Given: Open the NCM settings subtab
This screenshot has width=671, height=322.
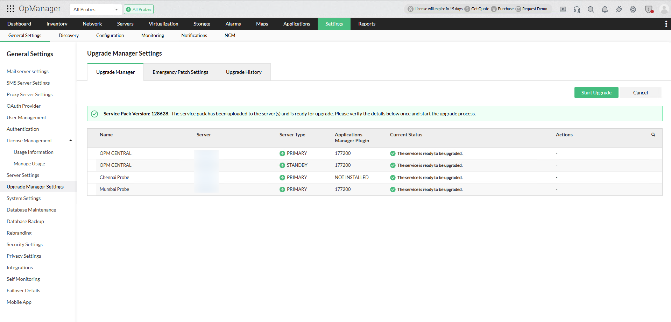Looking at the screenshot, I should coord(230,35).
